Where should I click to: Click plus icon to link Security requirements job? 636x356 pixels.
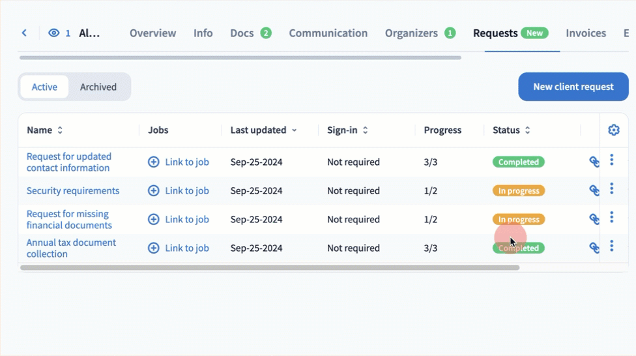[154, 191]
